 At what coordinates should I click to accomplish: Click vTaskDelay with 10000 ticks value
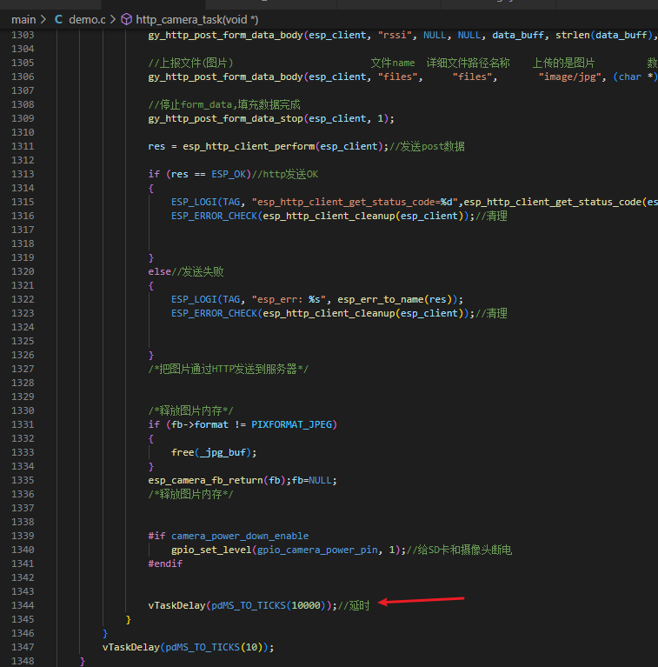(x=243, y=605)
